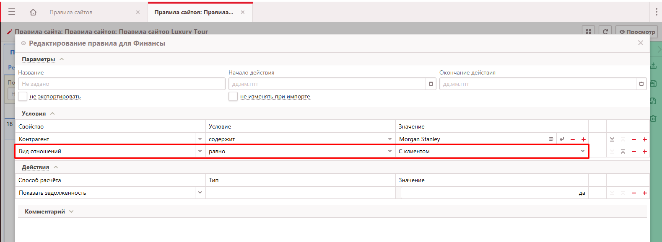Screen dimensions: 662x242
Task: Switch to the first Правила сайтов tab
Action: click(71, 12)
